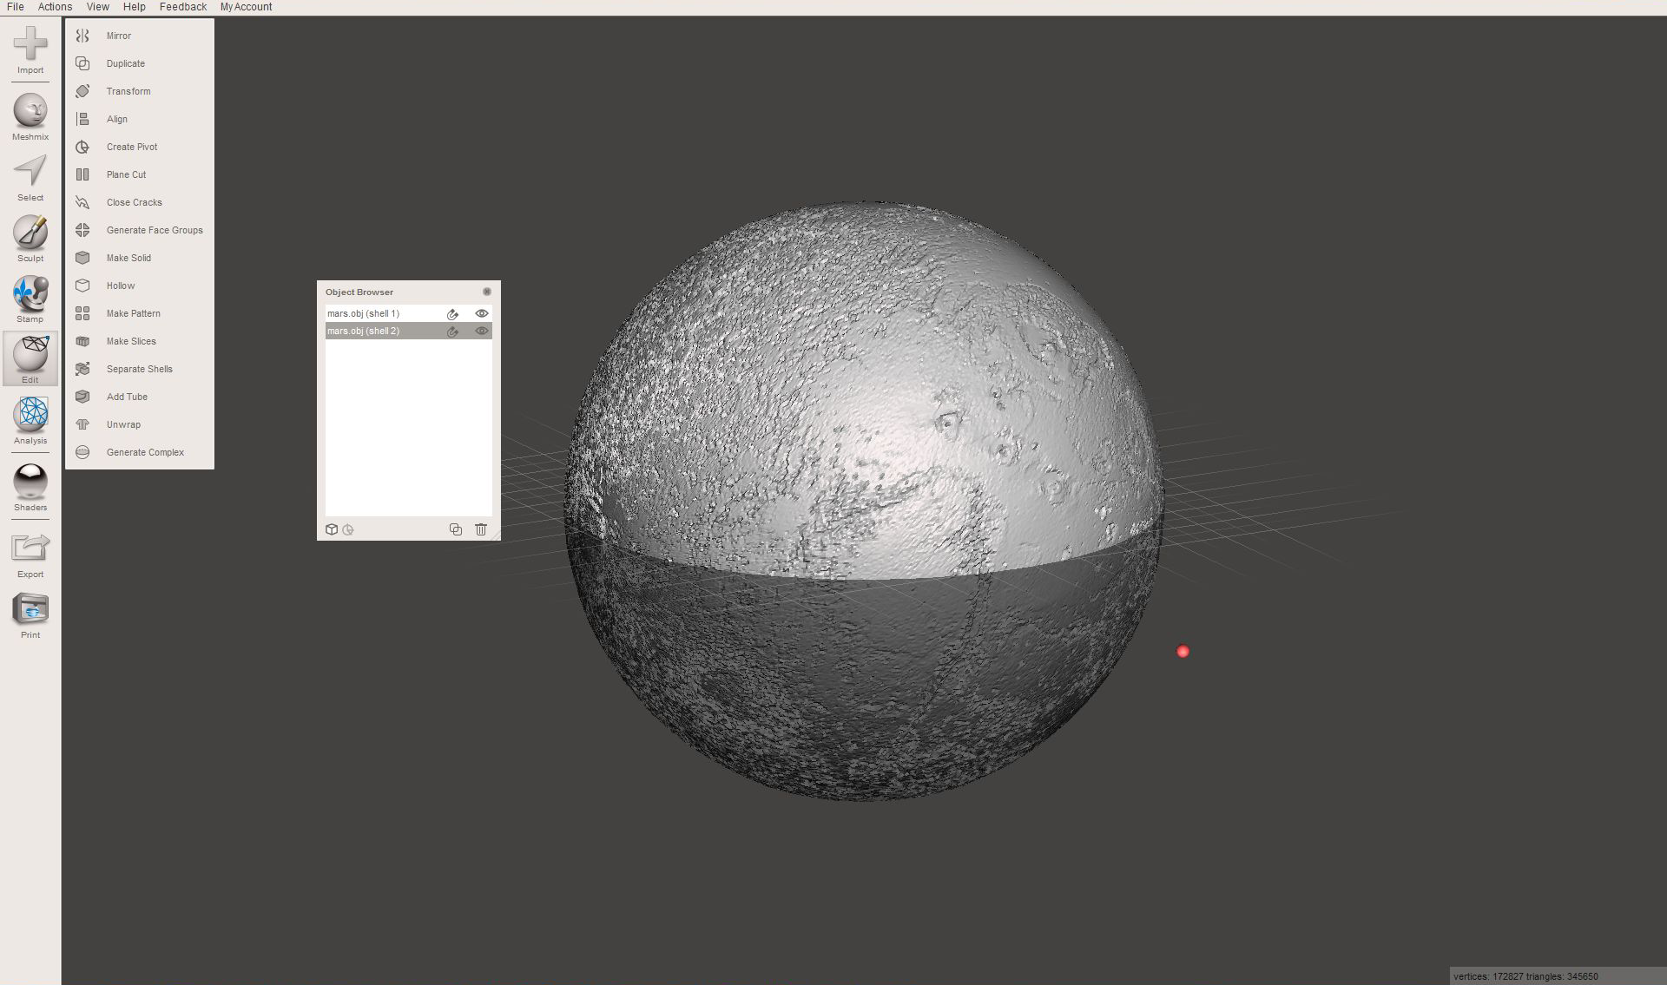Click the Generate Complex icon
The width and height of the screenshot is (1667, 985).
click(82, 452)
